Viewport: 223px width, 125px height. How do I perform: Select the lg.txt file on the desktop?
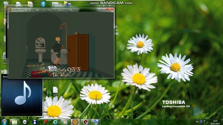pyautogui.click(x=55, y=91)
